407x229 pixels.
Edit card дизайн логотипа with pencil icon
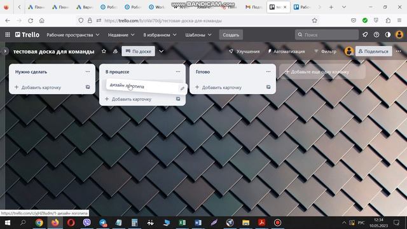(183, 88)
